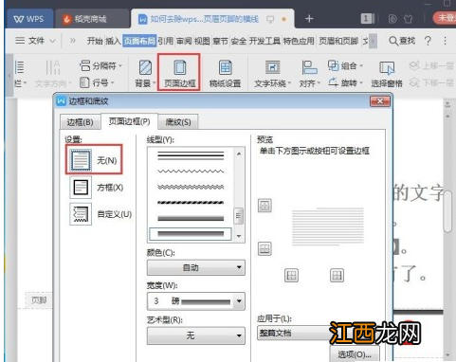Open the more options vertical dots menu
456x362 pixels.
click(x=446, y=41)
